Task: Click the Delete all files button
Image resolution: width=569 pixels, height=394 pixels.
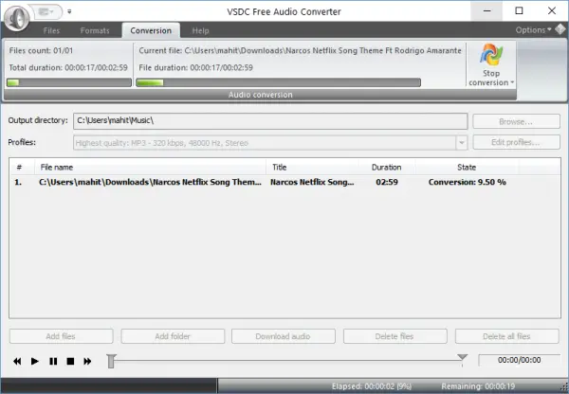Action: [x=506, y=336]
